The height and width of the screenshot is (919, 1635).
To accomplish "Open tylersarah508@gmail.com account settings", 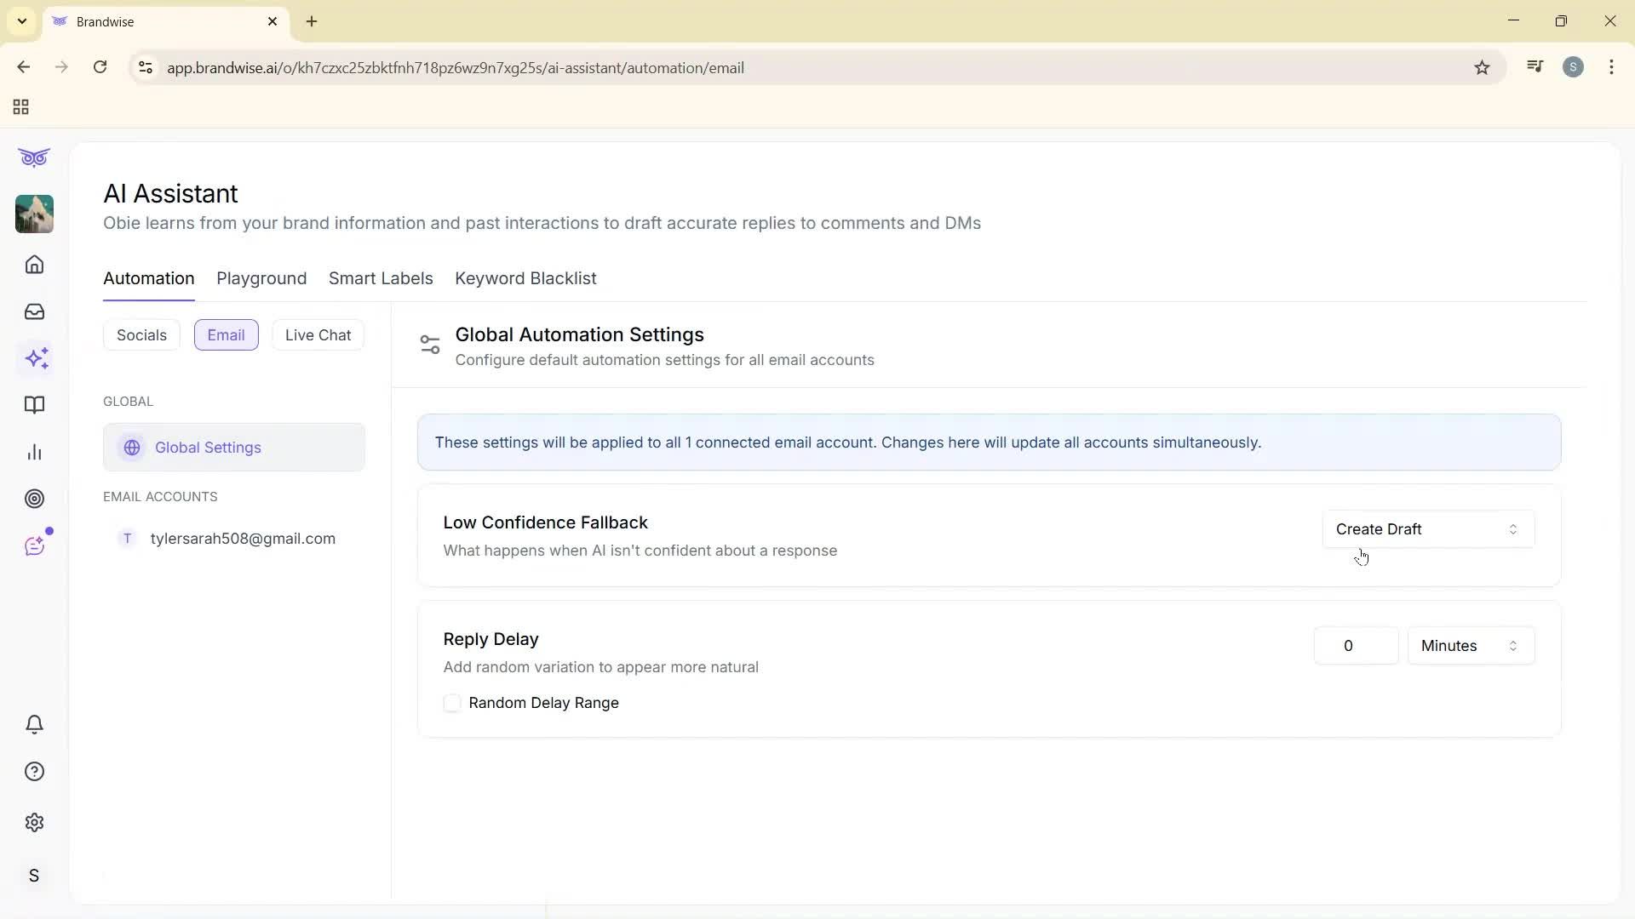I will pos(243,538).
